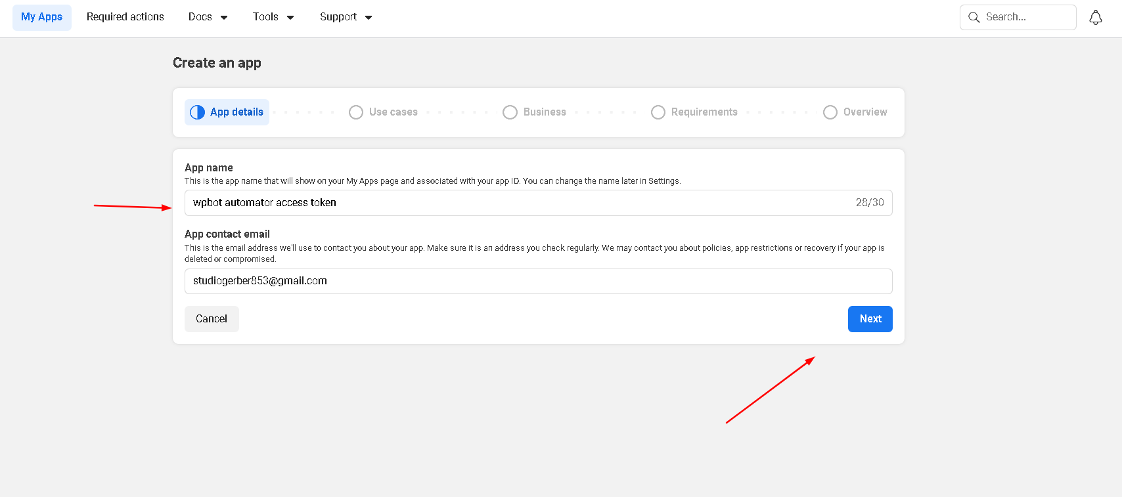The width and height of the screenshot is (1122, 497).
Task: Click the App details half-filled step icon
Action: click(197, 112)
